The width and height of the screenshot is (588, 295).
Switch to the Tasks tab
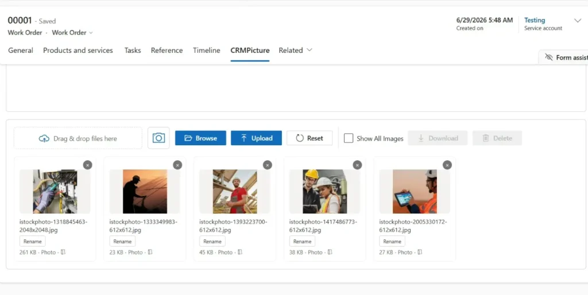133,51
